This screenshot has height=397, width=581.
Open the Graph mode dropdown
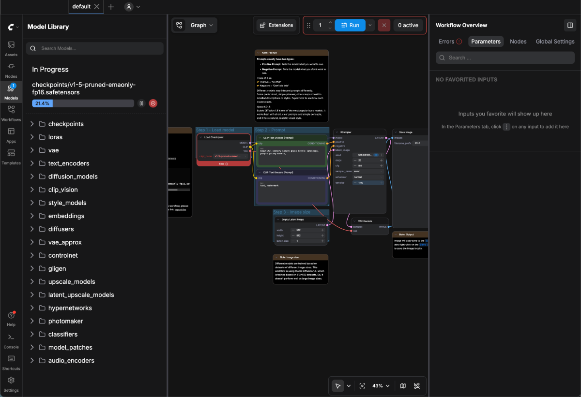(x=195, y=25)
